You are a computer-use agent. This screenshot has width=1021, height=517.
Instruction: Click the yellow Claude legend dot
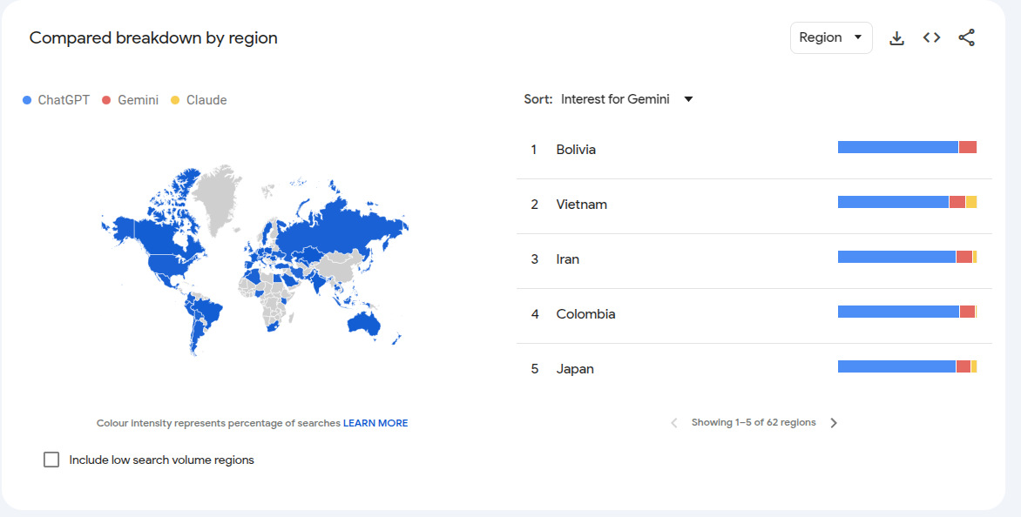(x=175, y=100)
